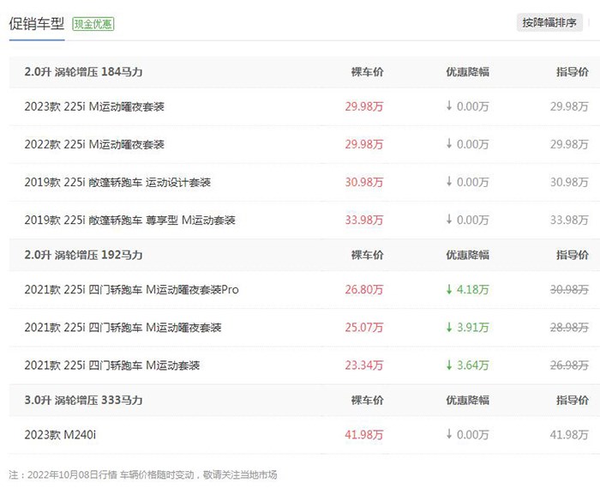Click the 按降幅排序 sort button
The width and height of the screenshot is (600, 489).
(x=549, y=23)
